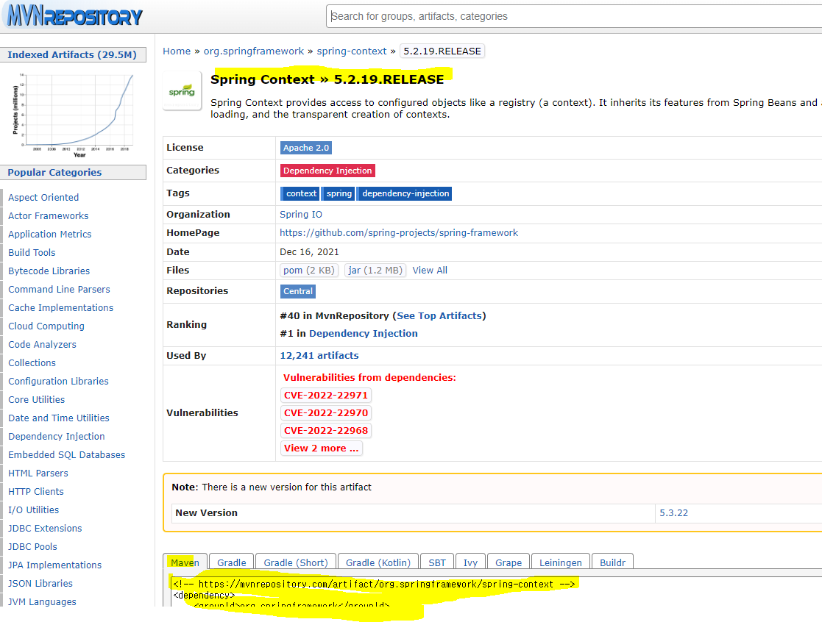Select the context tag
The image size is (822, 622).
pos(301,193)
